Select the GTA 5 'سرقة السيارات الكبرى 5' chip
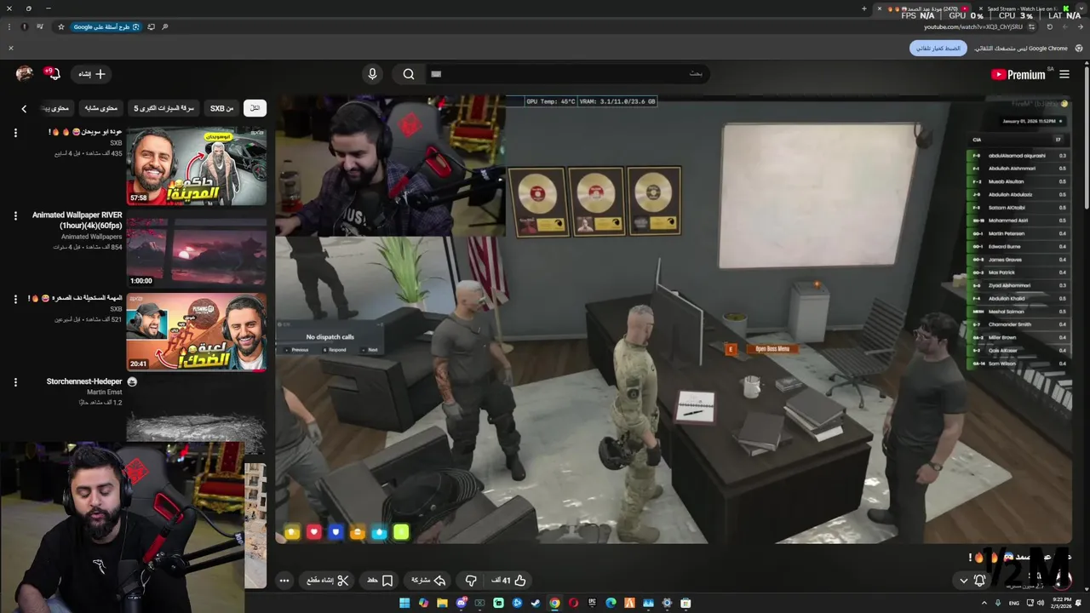The width and height of the screenshot is (1090, 613). pos(163,108)
